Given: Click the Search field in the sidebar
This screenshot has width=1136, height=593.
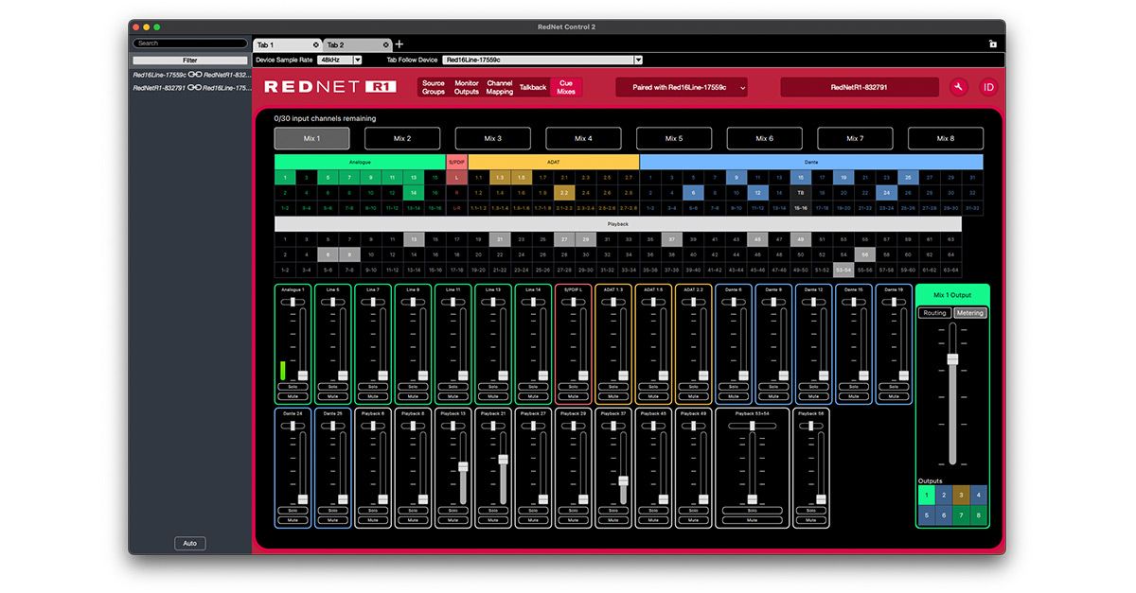Looking at the screenshot, I should tap(189, 43).
